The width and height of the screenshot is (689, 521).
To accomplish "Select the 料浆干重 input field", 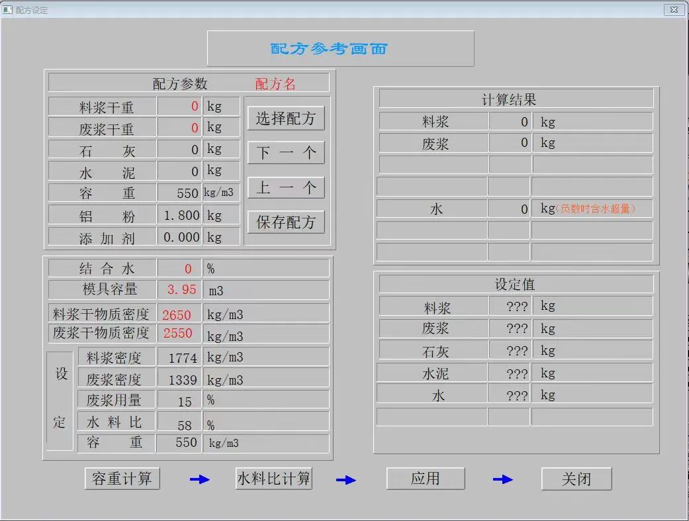I will click(179, 105).
